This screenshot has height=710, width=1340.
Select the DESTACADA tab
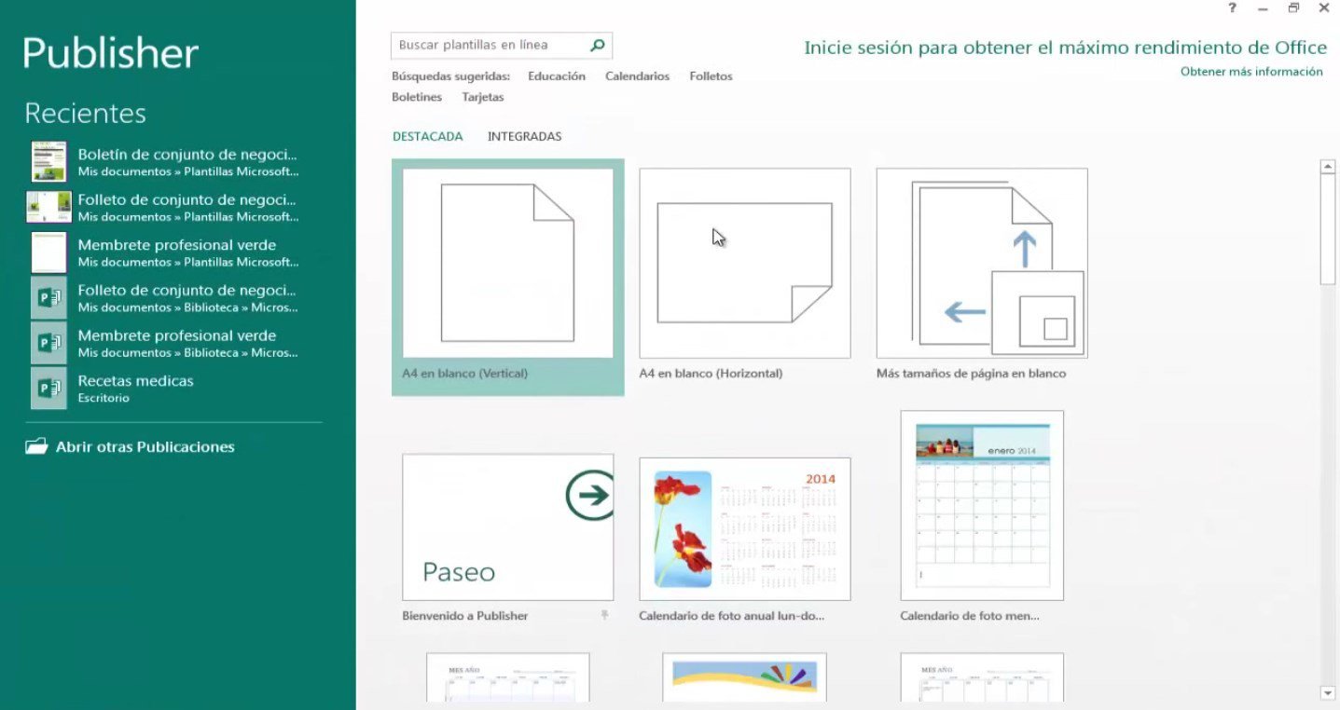[x=427, y=136]
